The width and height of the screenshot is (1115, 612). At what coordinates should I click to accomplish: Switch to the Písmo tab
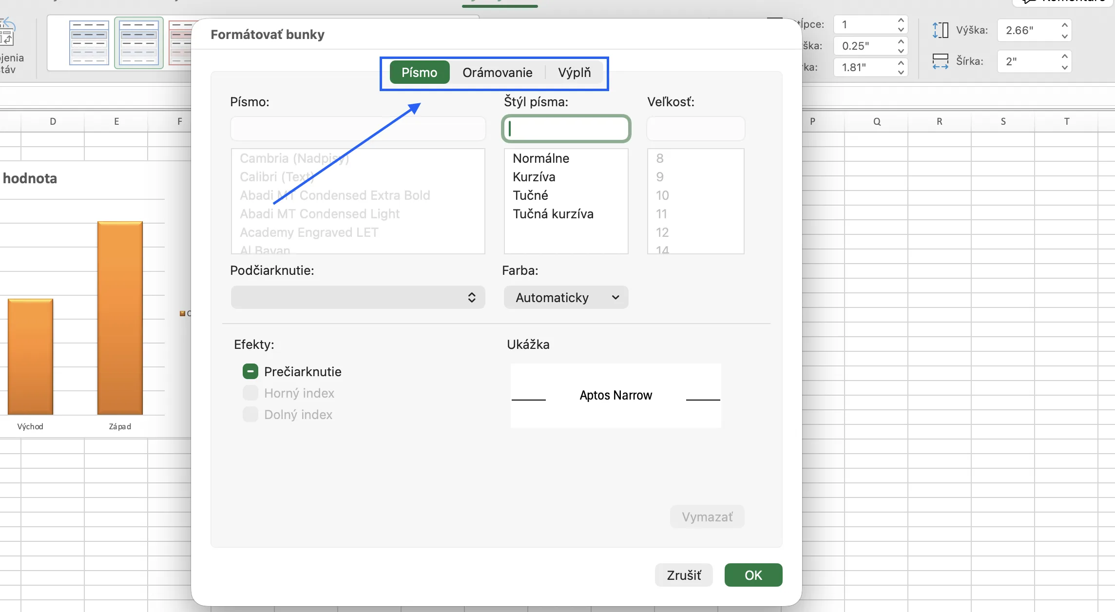419,73
